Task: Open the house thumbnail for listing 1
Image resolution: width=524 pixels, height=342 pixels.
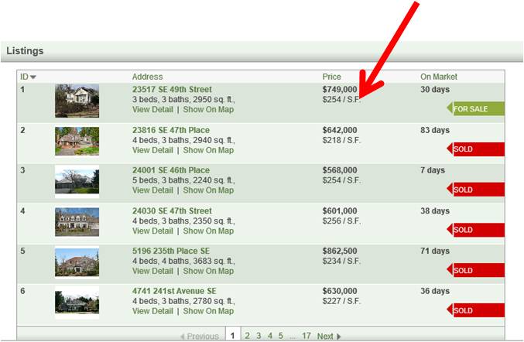Action: (77, 101)
